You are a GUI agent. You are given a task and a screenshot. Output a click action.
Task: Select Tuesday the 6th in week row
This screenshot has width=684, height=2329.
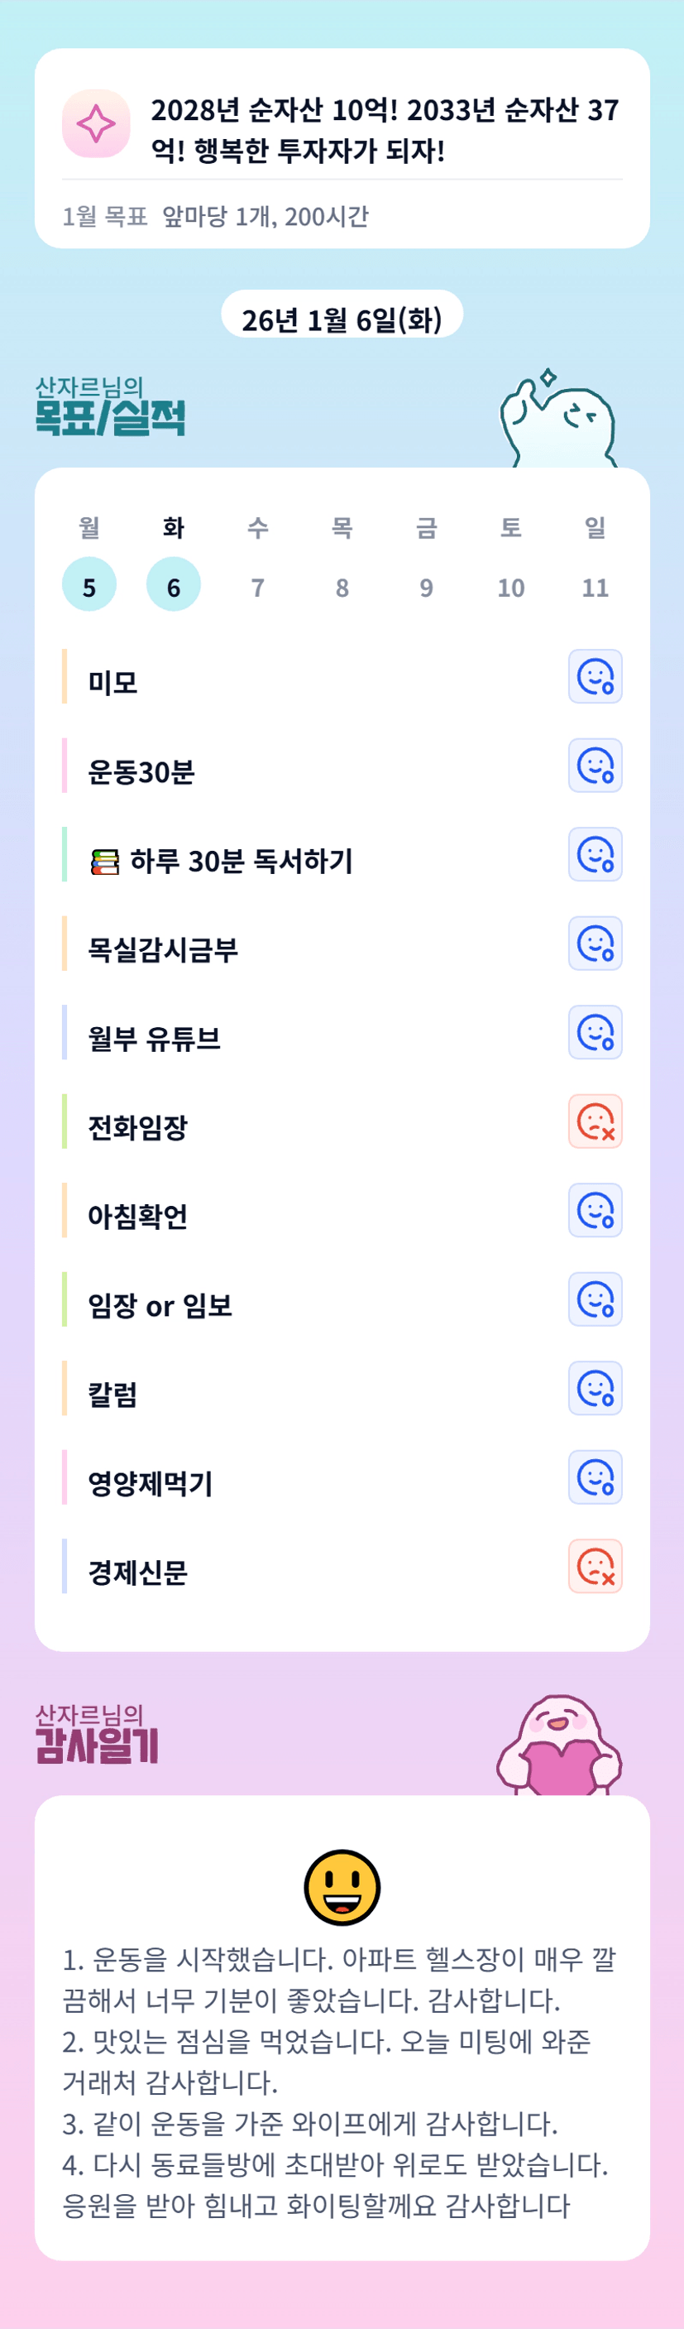[174, 586]
